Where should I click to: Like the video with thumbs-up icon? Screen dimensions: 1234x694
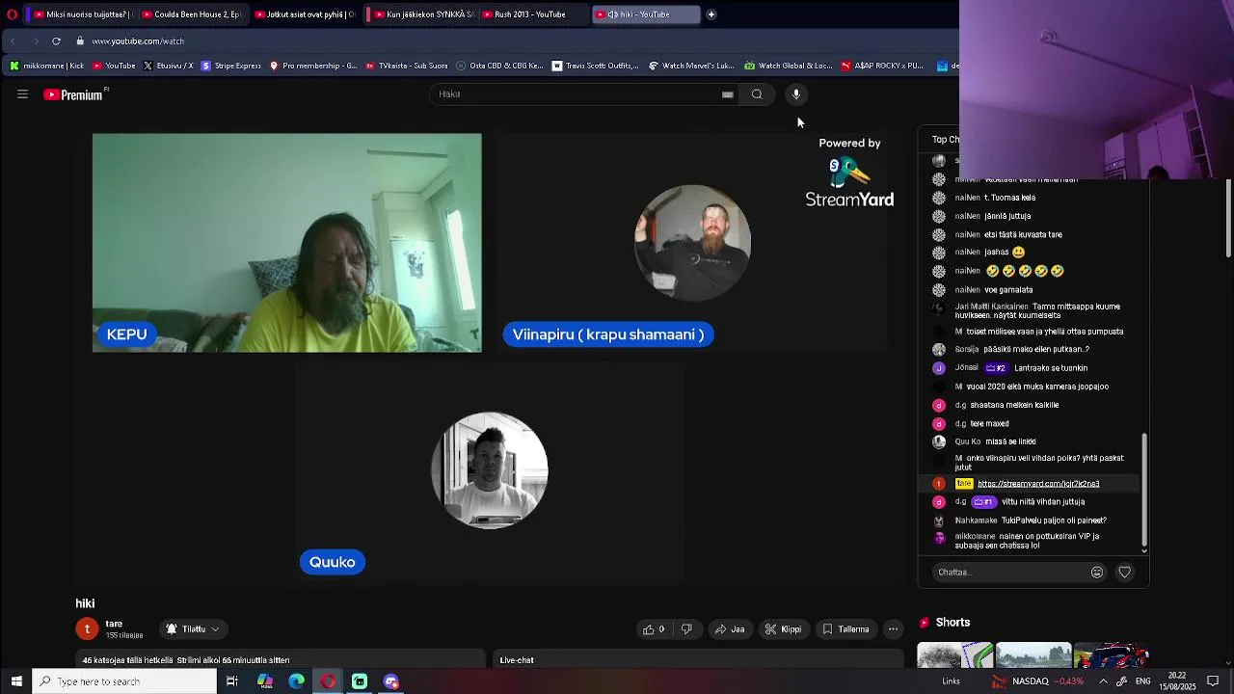coord(654,629)
